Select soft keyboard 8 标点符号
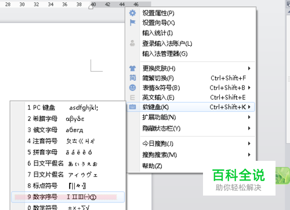The height and width of the screenshot is (210, 290). click(x=68, y=186)
